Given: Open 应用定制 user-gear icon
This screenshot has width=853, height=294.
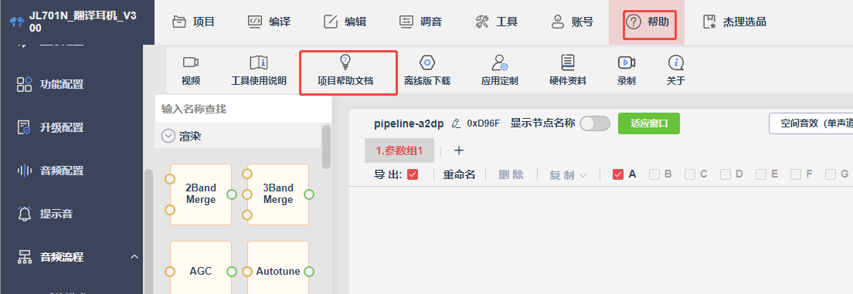Looking at the screenshot, I should point(499,62).
